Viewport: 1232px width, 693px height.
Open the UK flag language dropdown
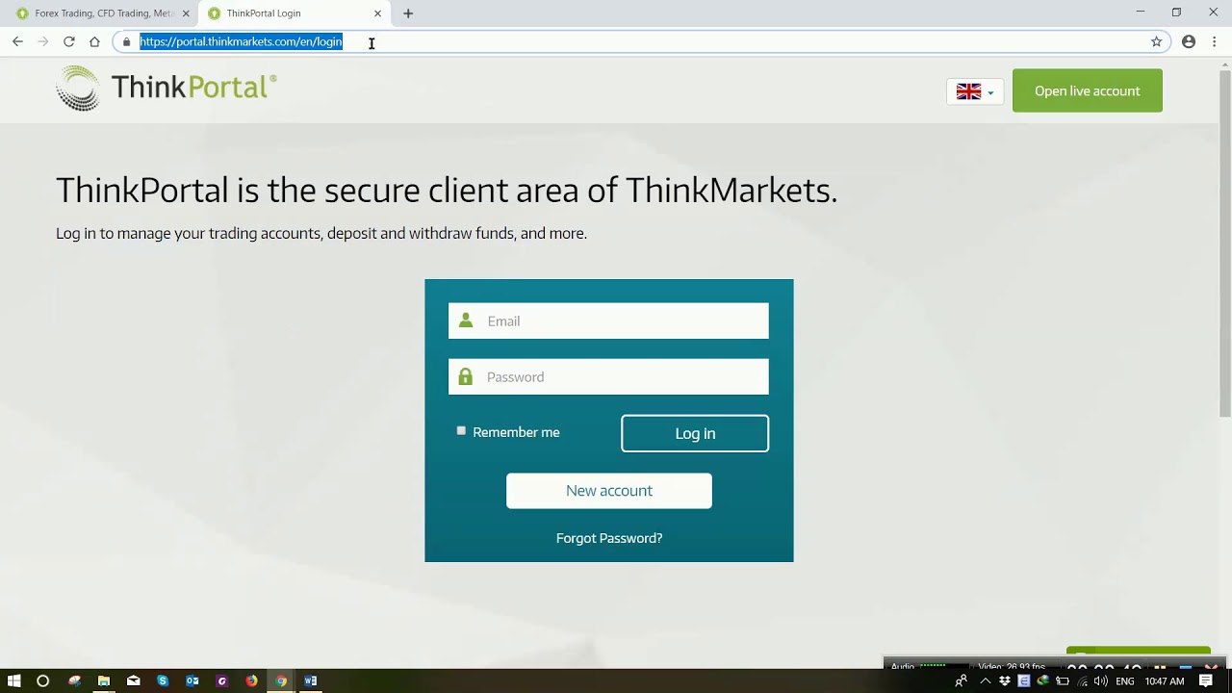(x=975, y=91)
